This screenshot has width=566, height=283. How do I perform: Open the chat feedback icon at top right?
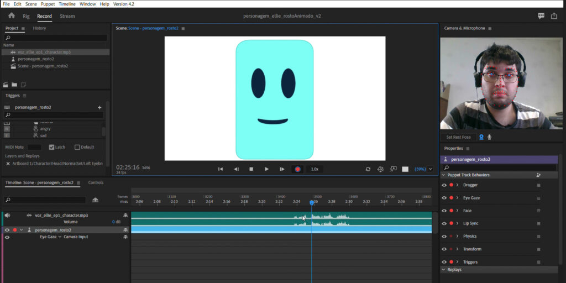click(541, 16)
